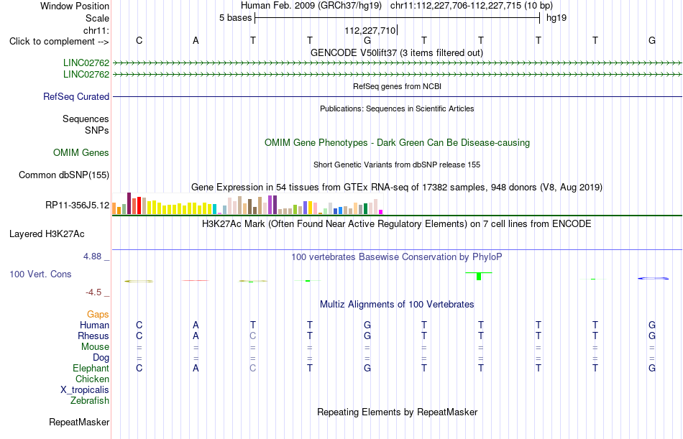Viewport: 683px width, 439px height.
Task: Click base A in the Human alignment row
Action: [196, 325]
